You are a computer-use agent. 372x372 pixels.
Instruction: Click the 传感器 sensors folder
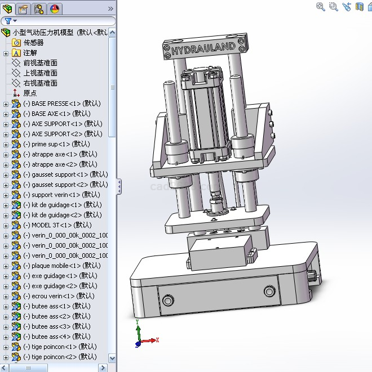(x=33, y=43)
